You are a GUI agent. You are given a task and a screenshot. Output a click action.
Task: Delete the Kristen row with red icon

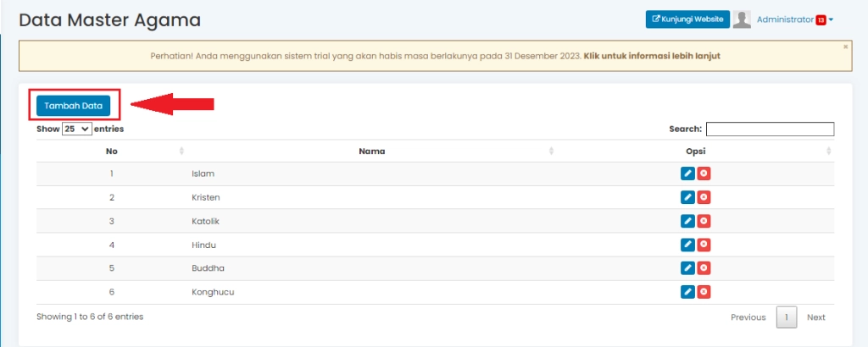(704, 197)
